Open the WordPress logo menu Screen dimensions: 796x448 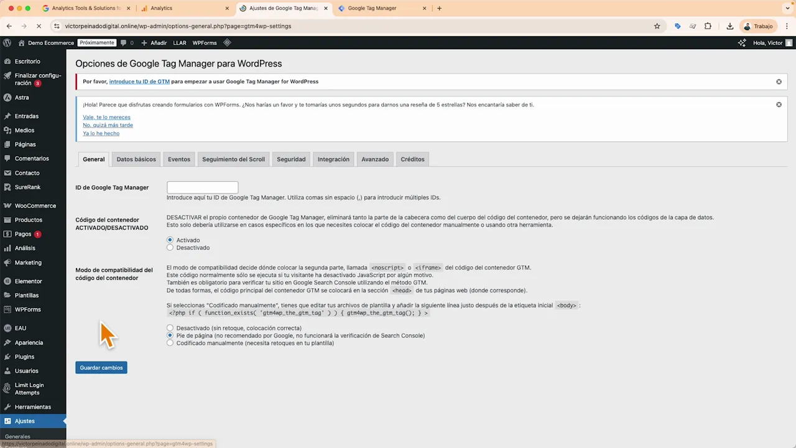7,42
